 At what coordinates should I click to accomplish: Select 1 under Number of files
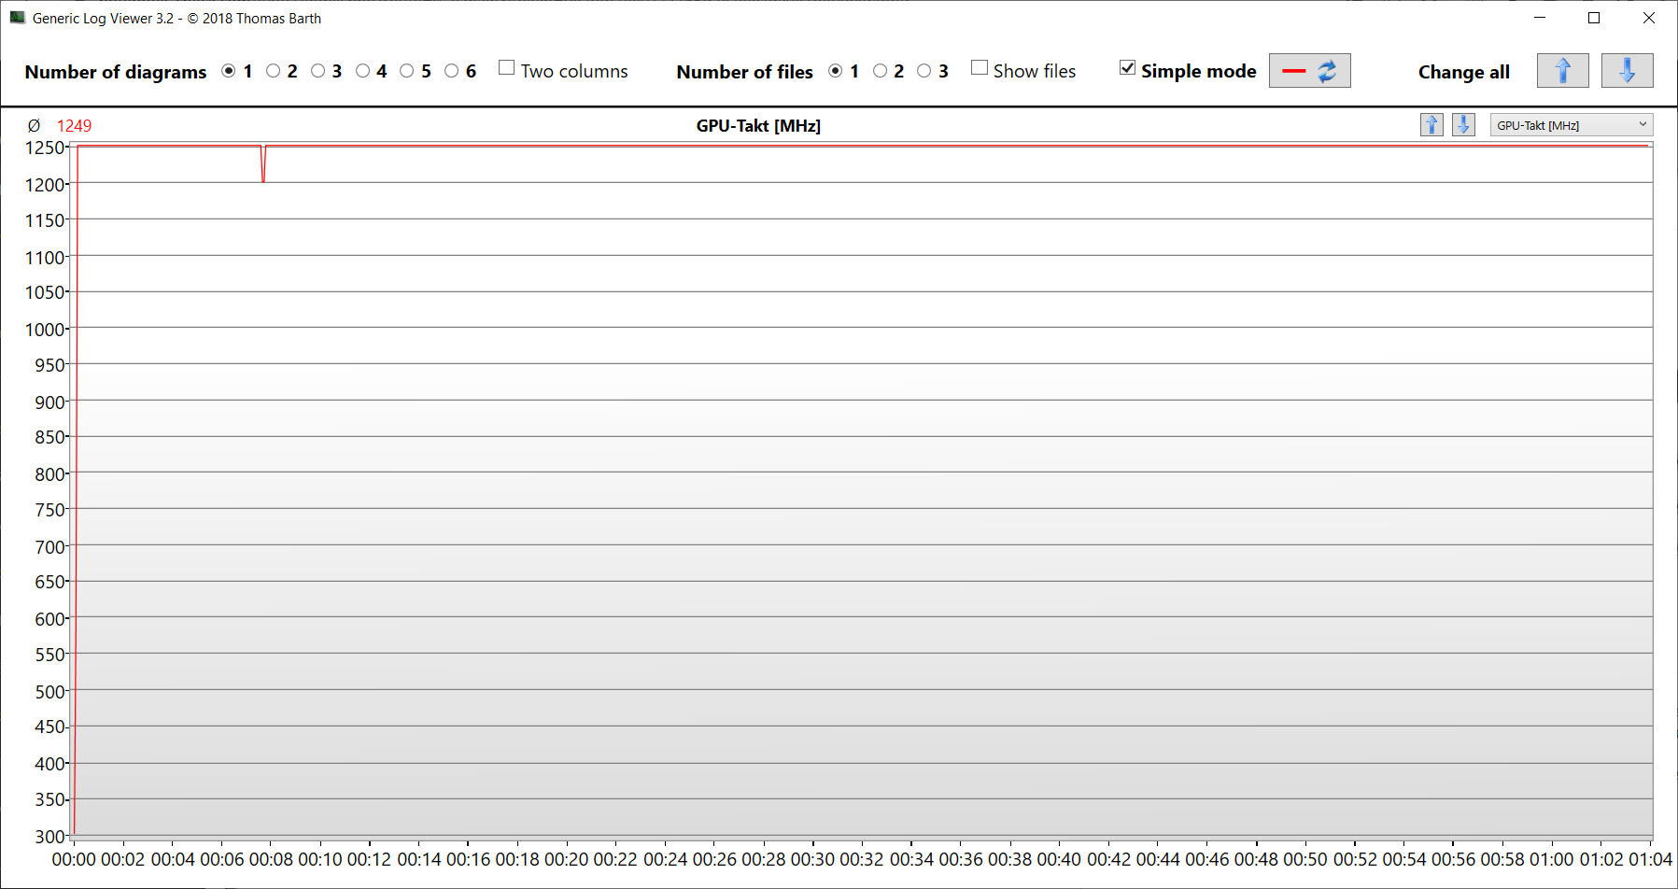tap(836, 71)
